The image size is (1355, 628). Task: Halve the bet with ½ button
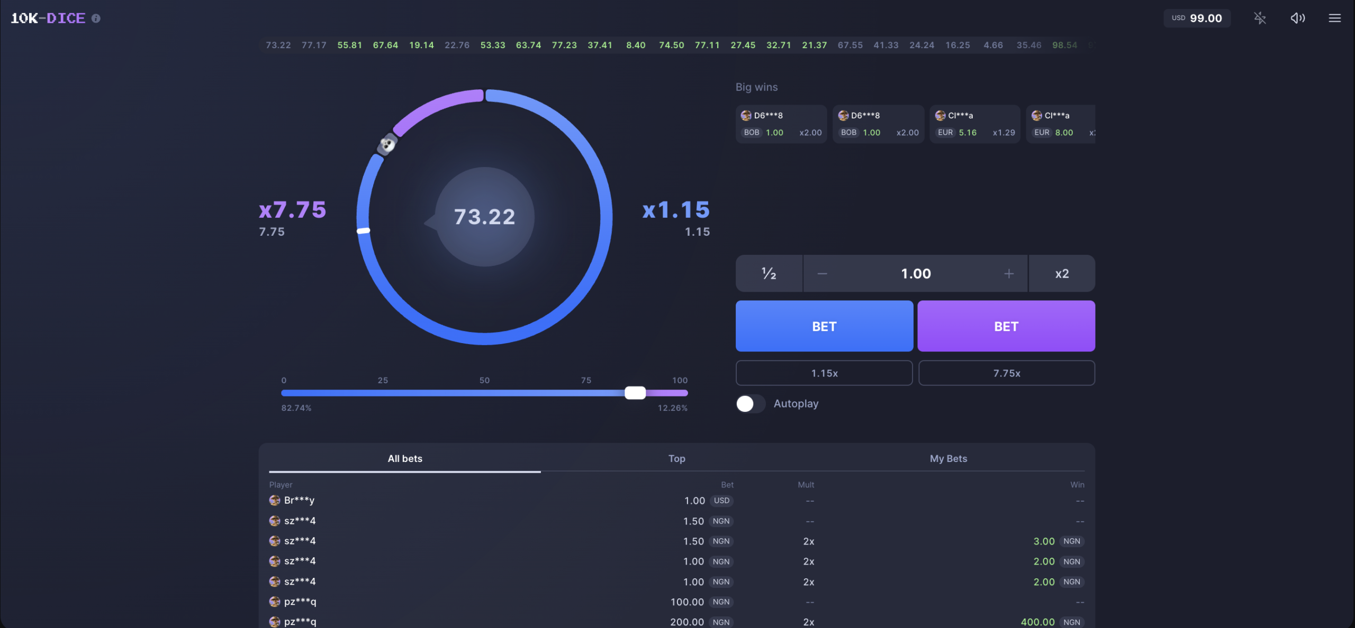pyautogui.click(x=769, y=273)
